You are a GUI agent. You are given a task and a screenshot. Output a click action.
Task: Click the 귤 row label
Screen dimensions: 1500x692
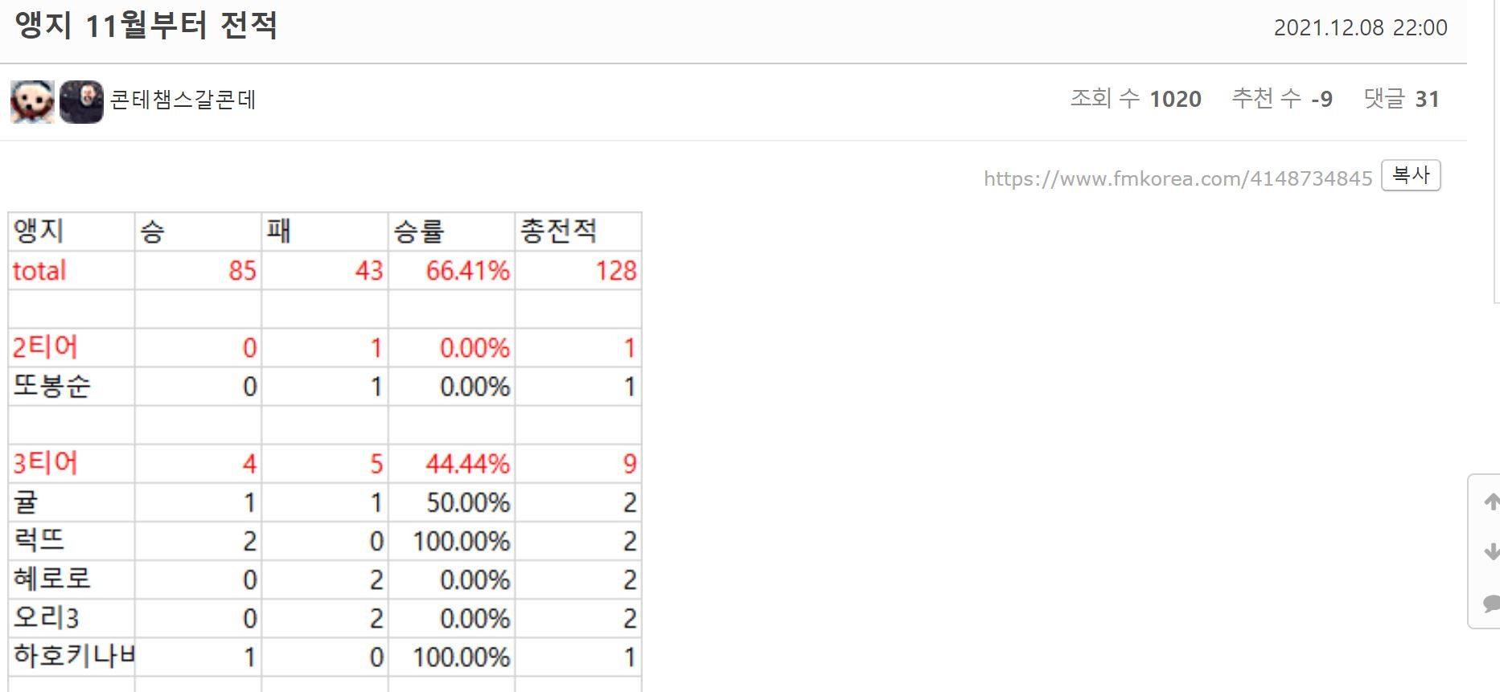pyautogui.click(x=72, y=502)
